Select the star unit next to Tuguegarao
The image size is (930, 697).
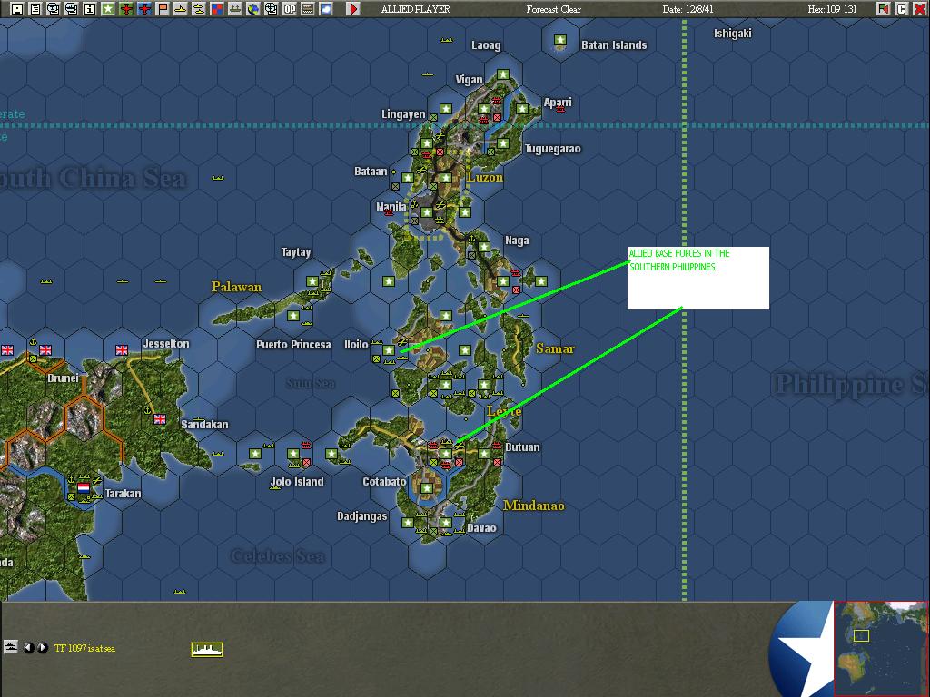tap(503, 143)
